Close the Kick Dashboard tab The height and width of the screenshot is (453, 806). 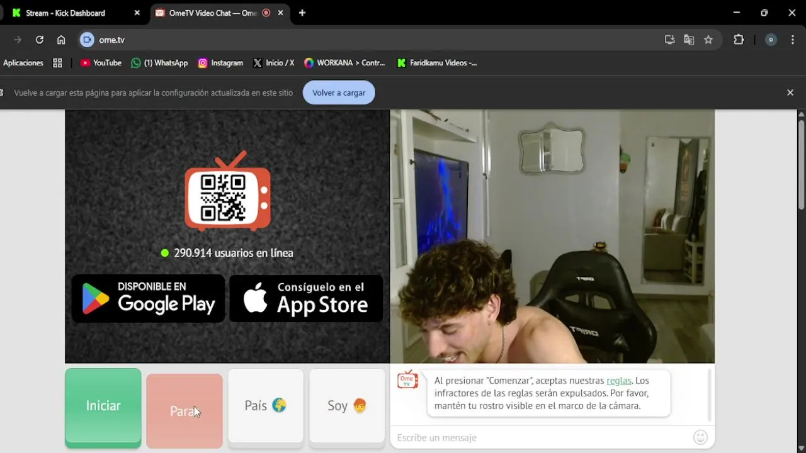coord(137,13)
